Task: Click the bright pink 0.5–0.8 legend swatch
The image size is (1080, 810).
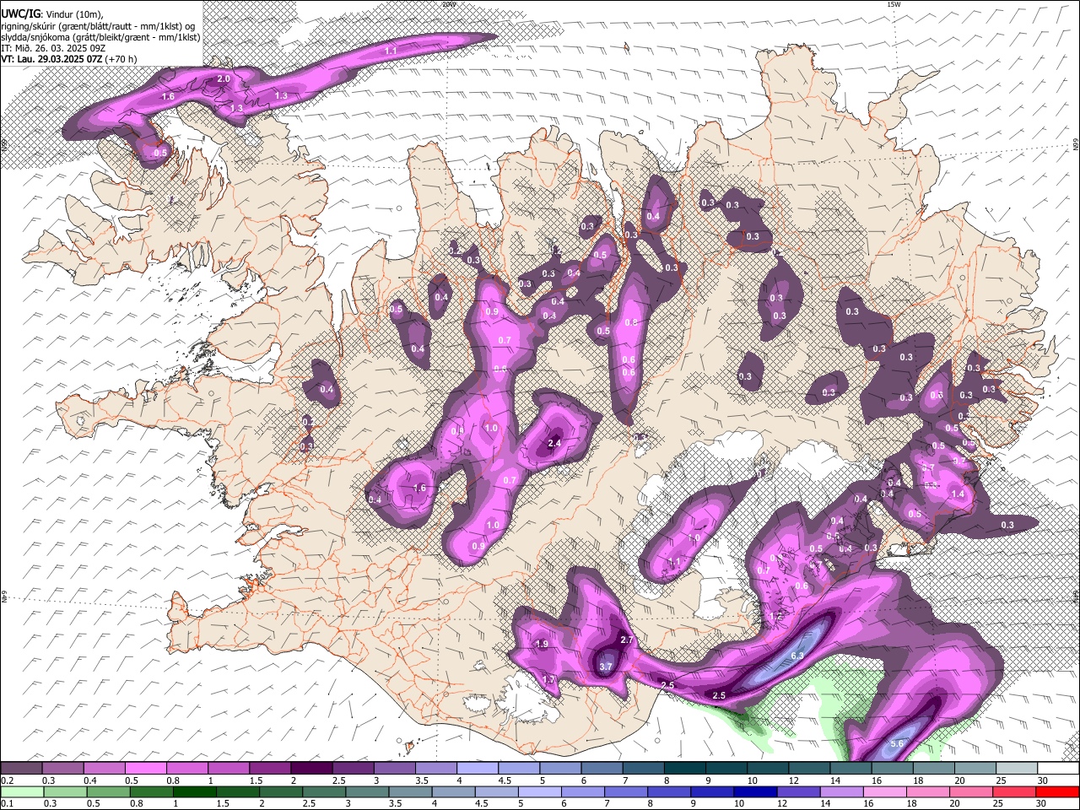Action: tap(145, 769)
